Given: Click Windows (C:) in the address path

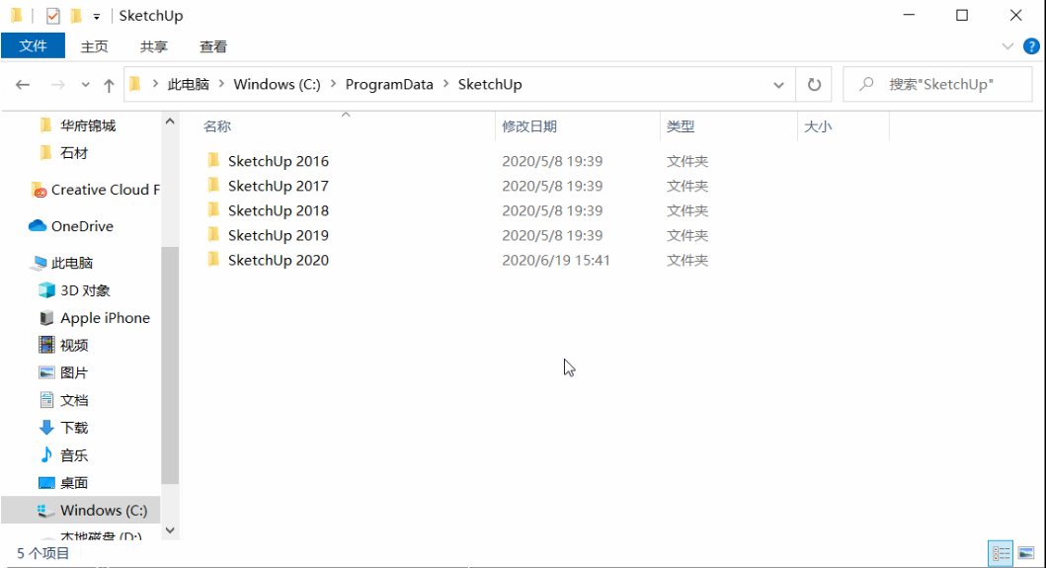Looking at the screenshot, I should pyautogui.click(x=277, y=84).
